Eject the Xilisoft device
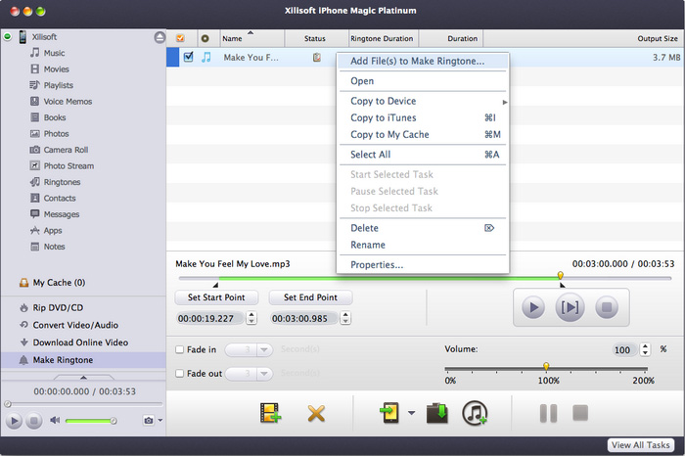 (x=160, y=37)
